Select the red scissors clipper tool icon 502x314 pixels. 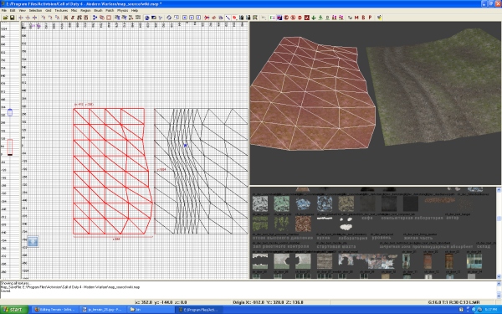coord(207,18)
